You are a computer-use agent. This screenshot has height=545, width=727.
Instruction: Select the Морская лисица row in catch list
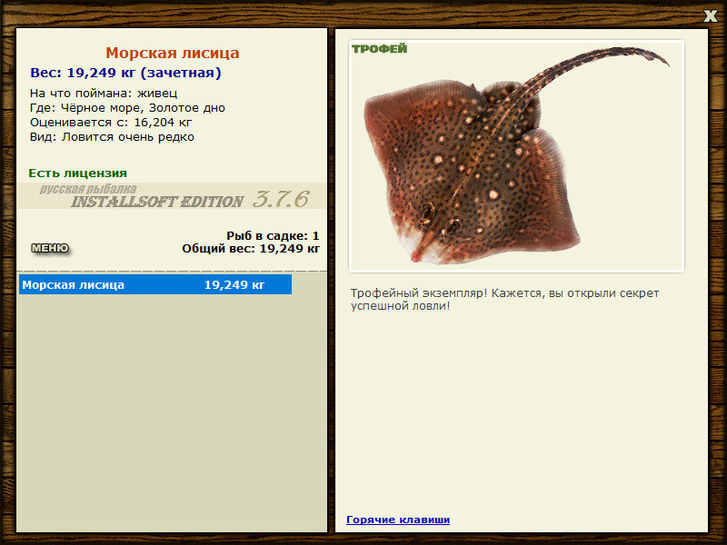[x=155, y=284]
